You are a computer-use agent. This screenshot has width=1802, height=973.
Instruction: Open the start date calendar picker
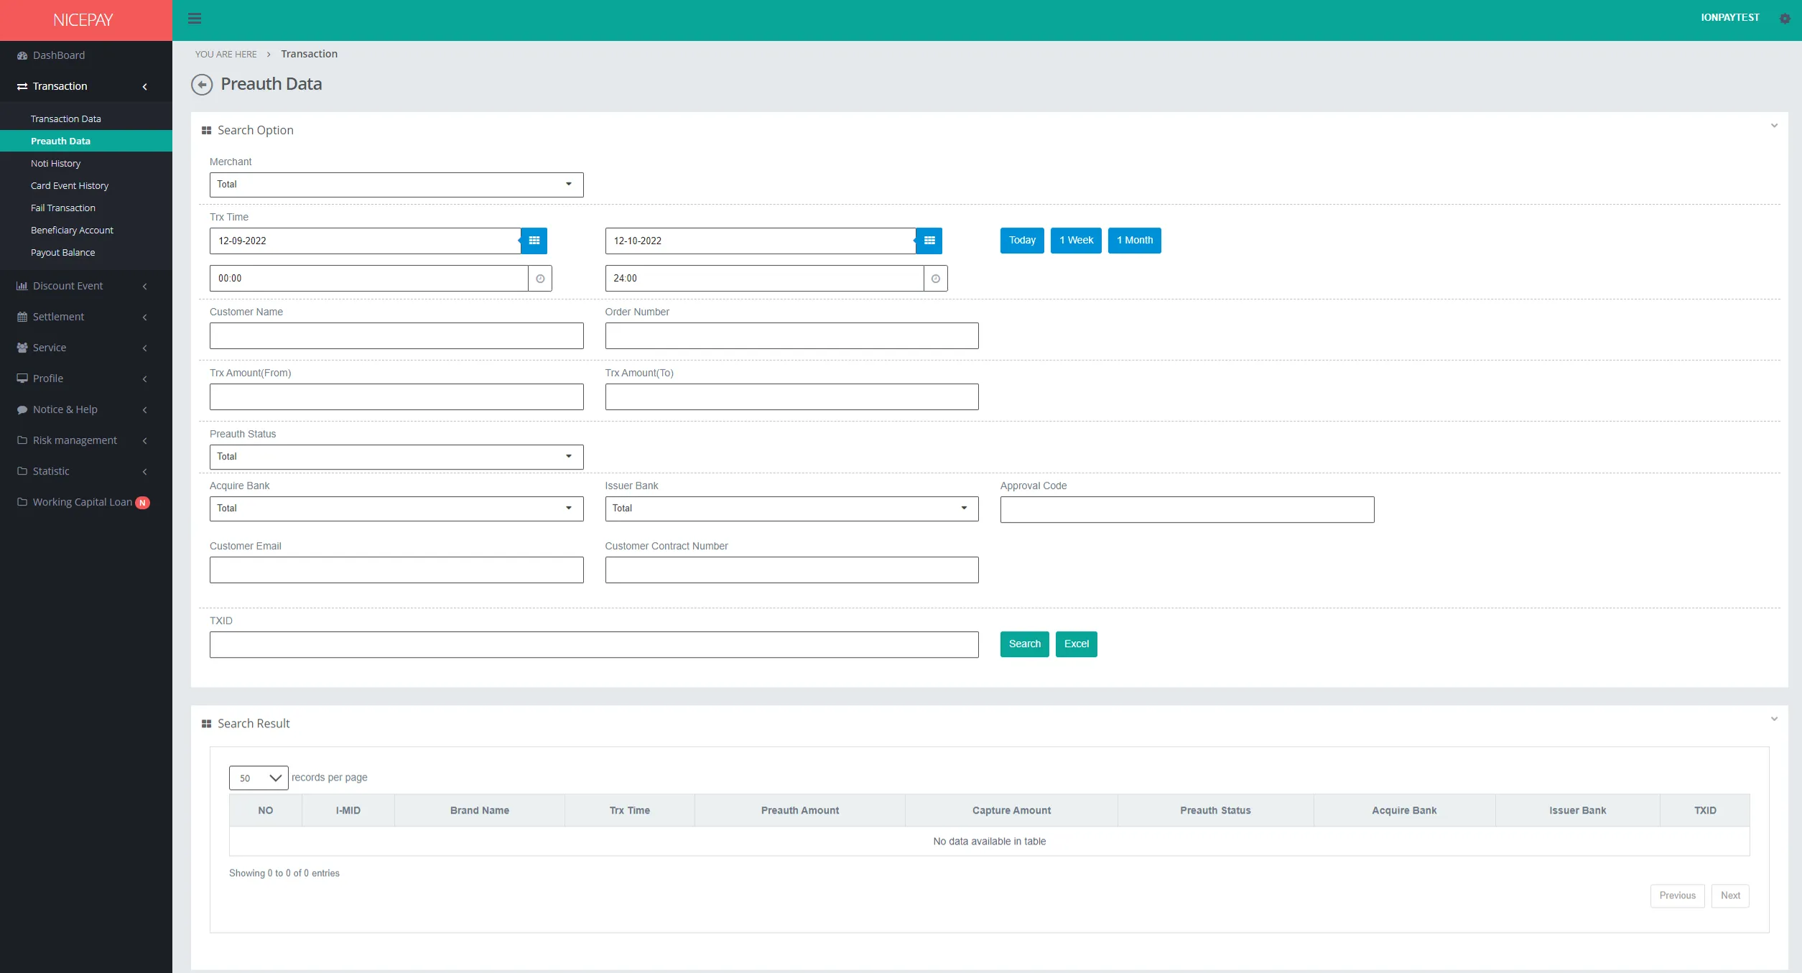tap(534, 241)
